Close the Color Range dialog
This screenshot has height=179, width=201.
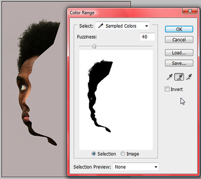(190, 11)
